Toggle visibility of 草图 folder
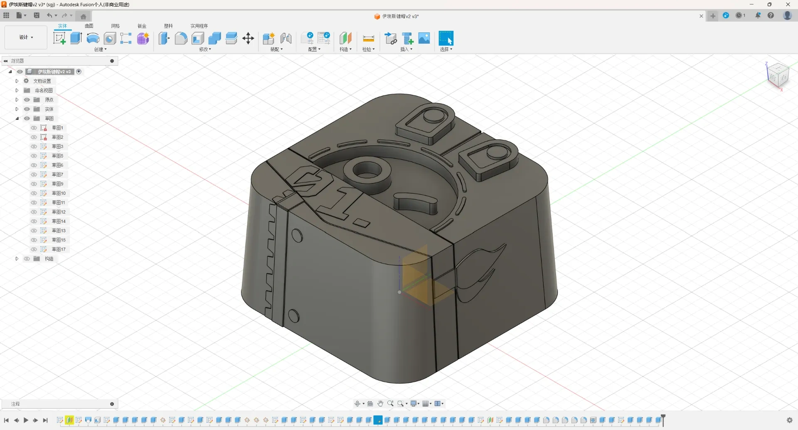Screen dimensions: 798x430 tap(27, 118)
